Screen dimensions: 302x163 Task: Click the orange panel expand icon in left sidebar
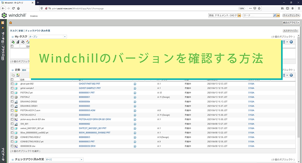(3, 22)
